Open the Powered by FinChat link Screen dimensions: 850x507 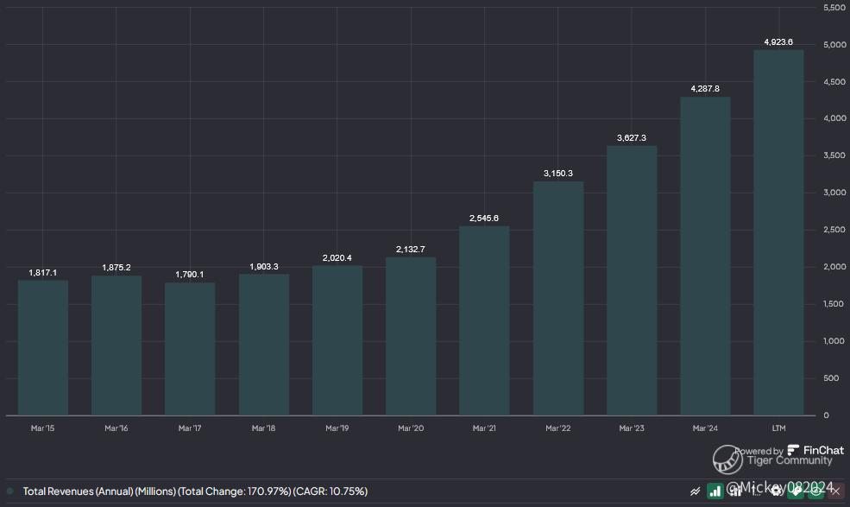pos(788,451)
